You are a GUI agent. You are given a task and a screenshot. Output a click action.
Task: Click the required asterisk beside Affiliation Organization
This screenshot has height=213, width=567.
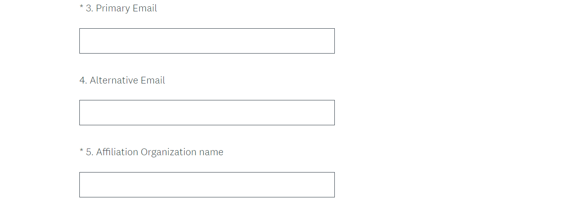tap(81, 151)
